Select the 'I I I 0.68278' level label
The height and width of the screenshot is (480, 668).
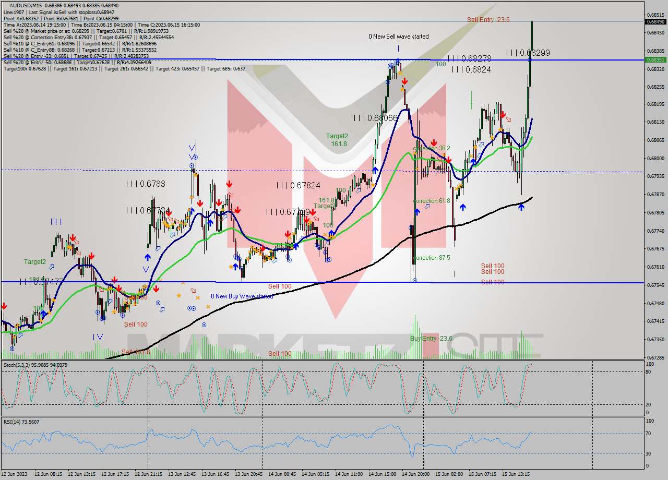coord(469,58)
